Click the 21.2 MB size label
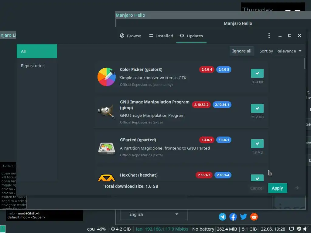The height and width of the screenshot is (233, 311). pos(257,117)
